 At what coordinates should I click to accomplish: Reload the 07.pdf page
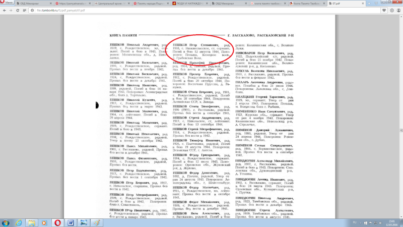[18, 10]
